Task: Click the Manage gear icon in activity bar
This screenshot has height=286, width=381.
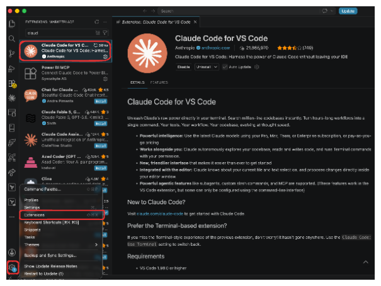Action: pos(12,267)
